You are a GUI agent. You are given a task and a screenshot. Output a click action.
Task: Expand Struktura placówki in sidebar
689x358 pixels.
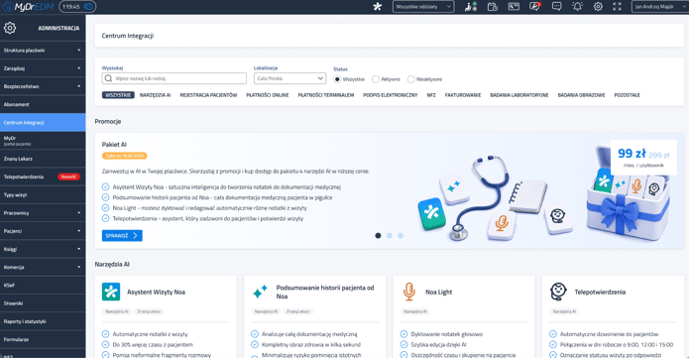point(43,51)
